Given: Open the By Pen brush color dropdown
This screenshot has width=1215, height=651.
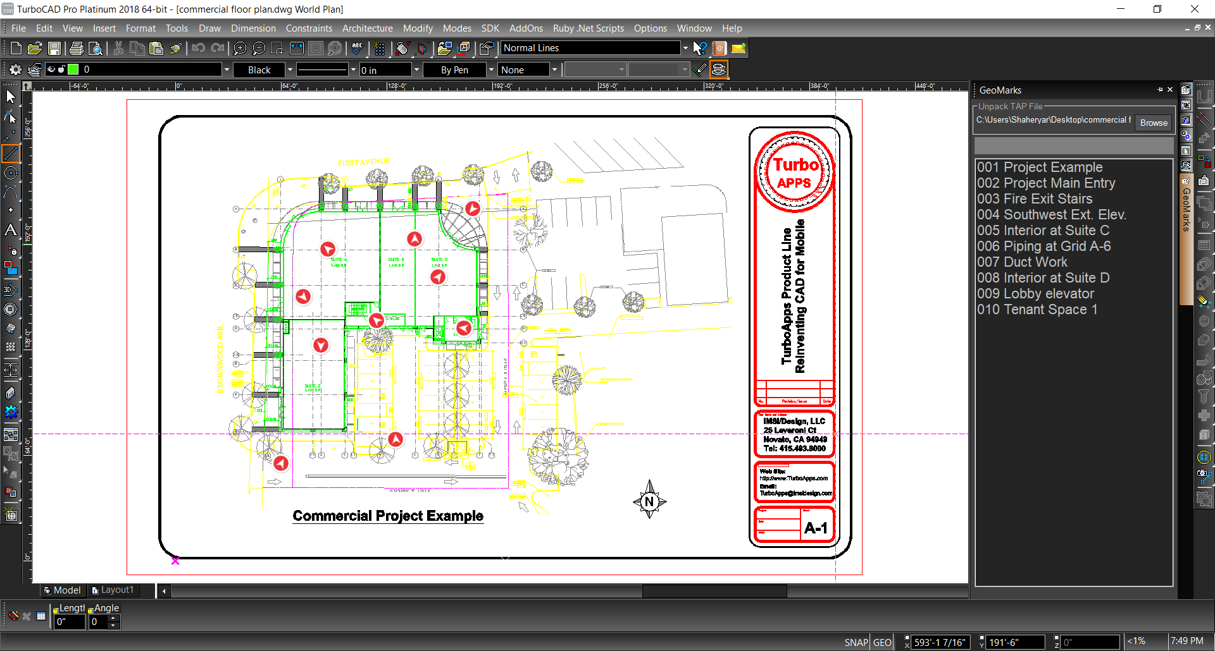Looking at the screenshot, I should click(x=490, y=70).
